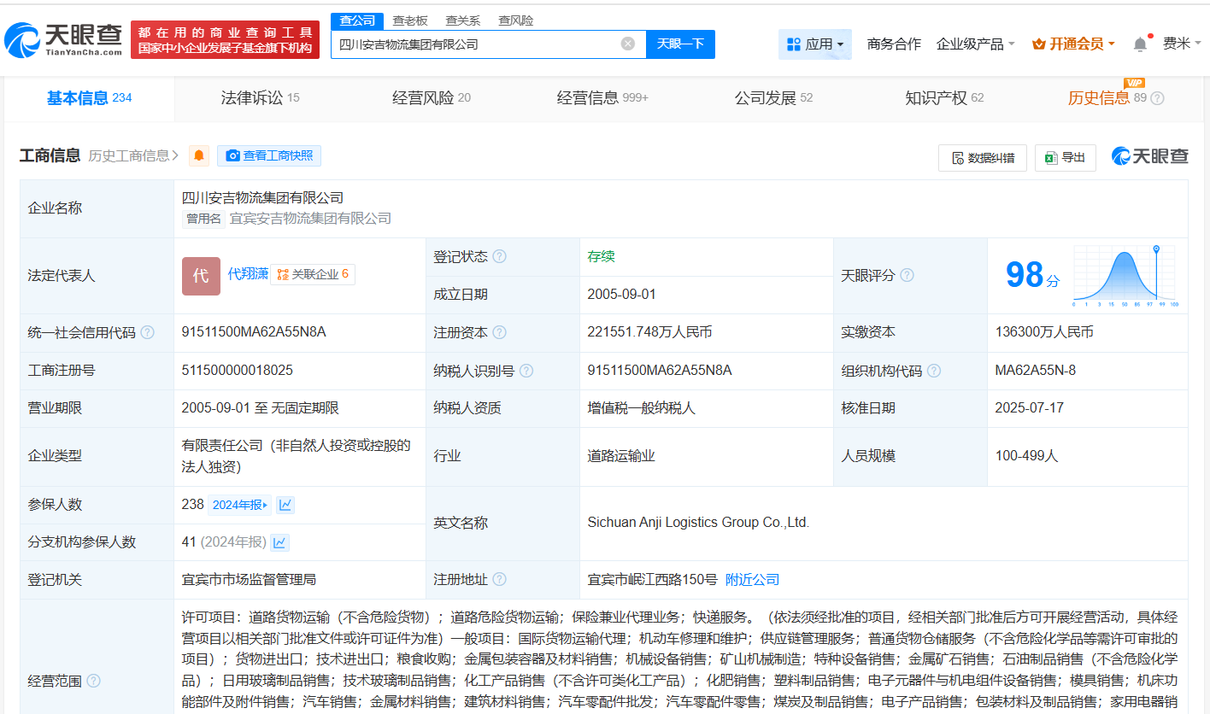Click the help icon beside 统一社会信用代码
The height and width of the screenshot is (714, 1210).
147,333
